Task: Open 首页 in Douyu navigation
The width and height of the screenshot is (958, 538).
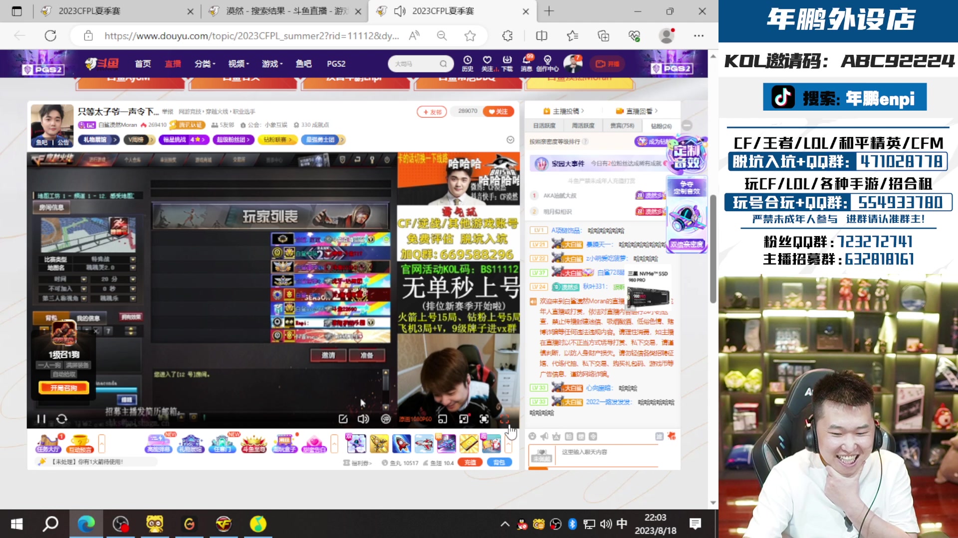Action: (143, 64)
